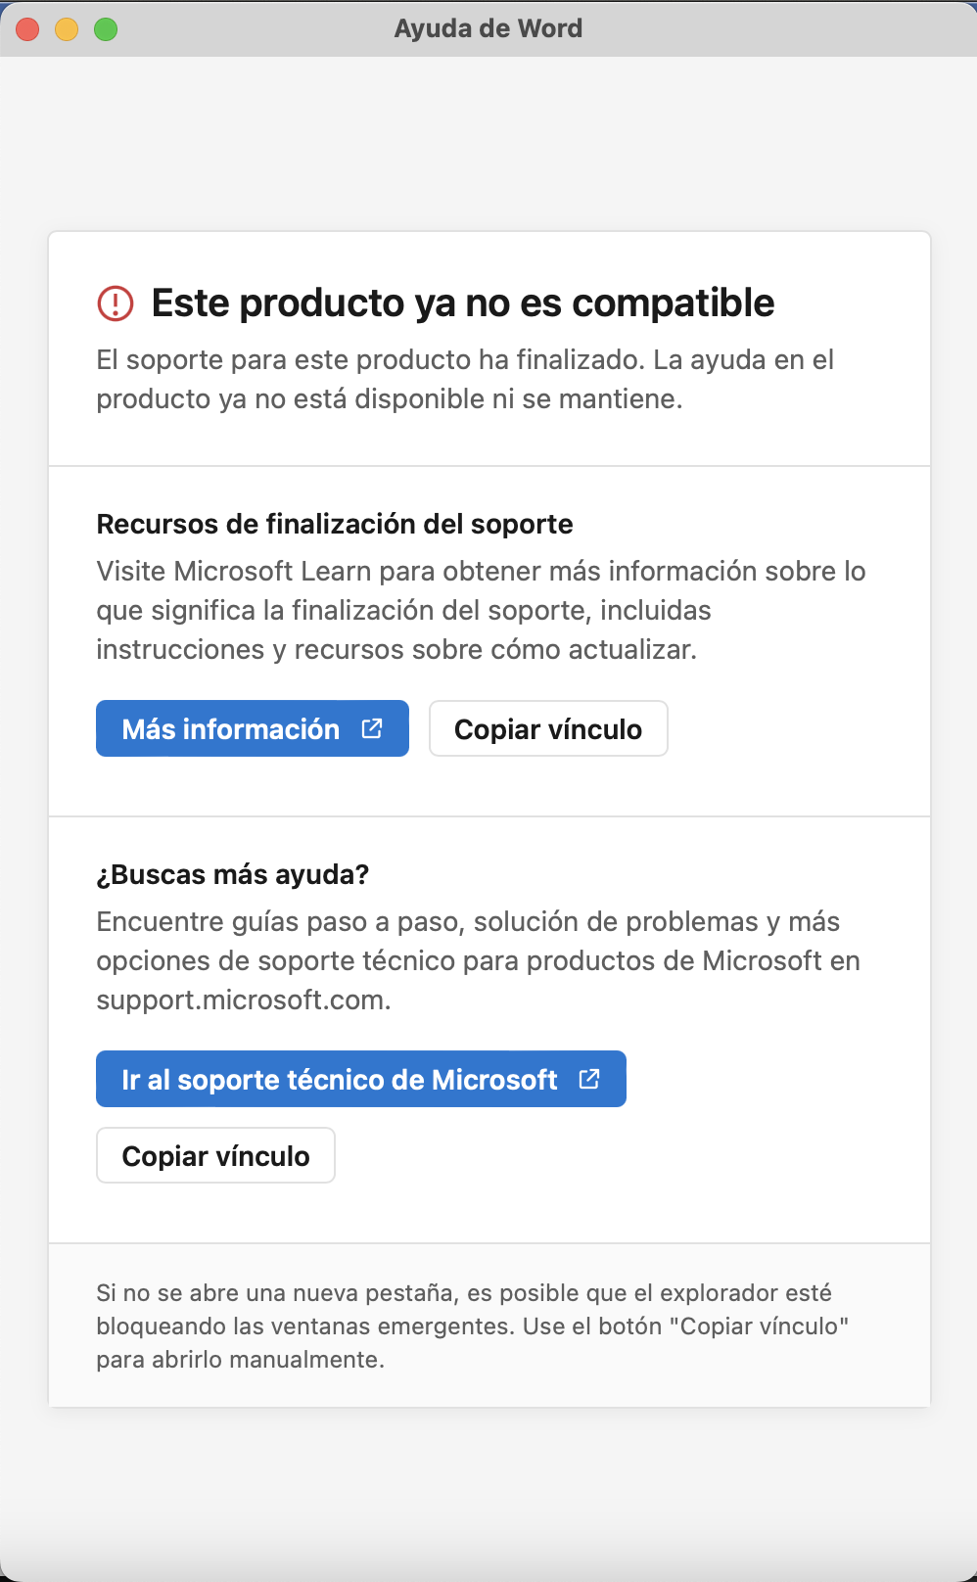This screenshot has width=977, height=1582.
Task: Open the Más información link
Action: 253,728
